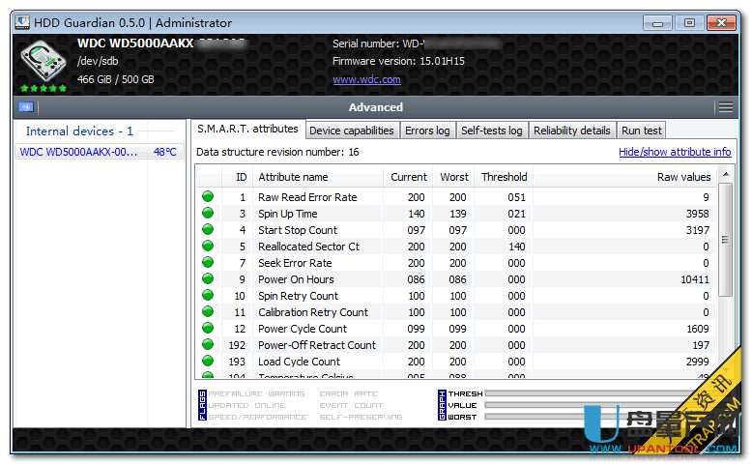
Task: Switch to the Reliability details tab
Action: pyautogui.click(x=571, y=131)
